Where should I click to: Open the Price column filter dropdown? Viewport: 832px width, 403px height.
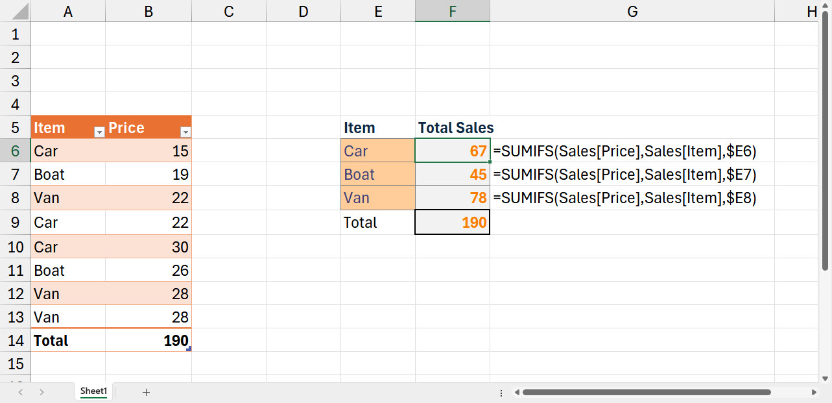pyautogui.click(x=185, y=132)
